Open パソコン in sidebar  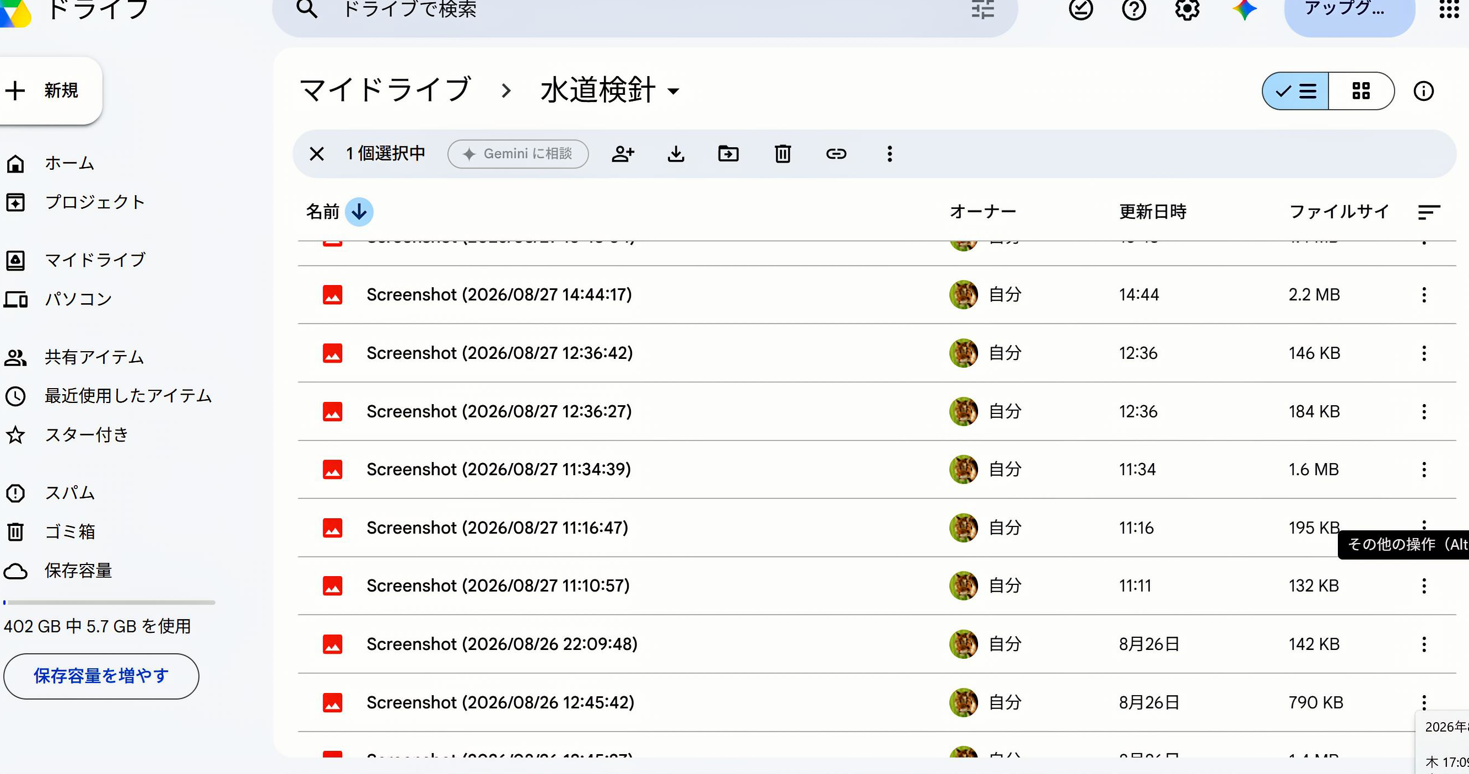[x=78, y=299]
